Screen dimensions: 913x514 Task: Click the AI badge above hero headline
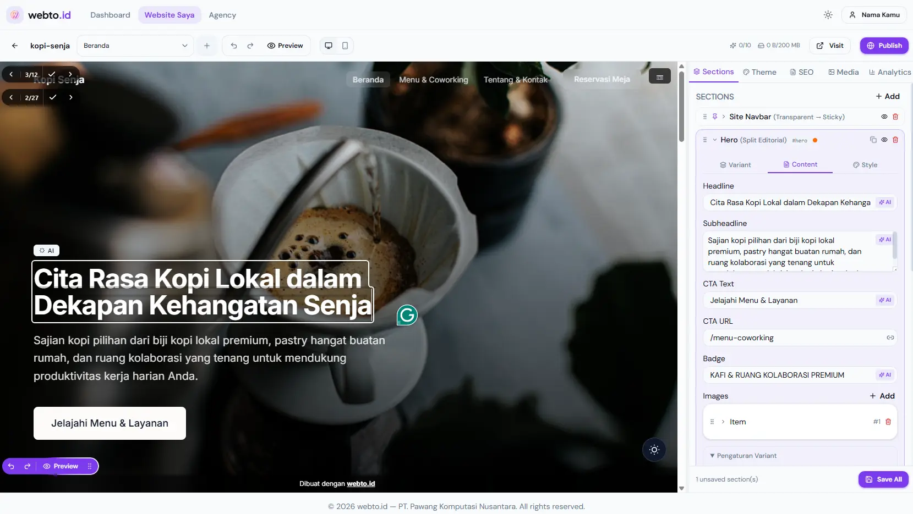tap(46, 251)
